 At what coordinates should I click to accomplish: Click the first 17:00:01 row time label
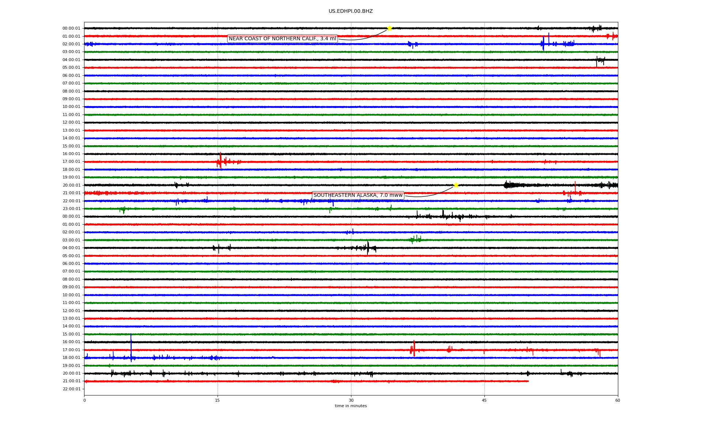click(71, 162)
